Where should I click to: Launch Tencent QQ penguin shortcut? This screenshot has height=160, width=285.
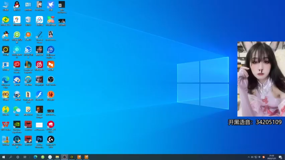17,6
